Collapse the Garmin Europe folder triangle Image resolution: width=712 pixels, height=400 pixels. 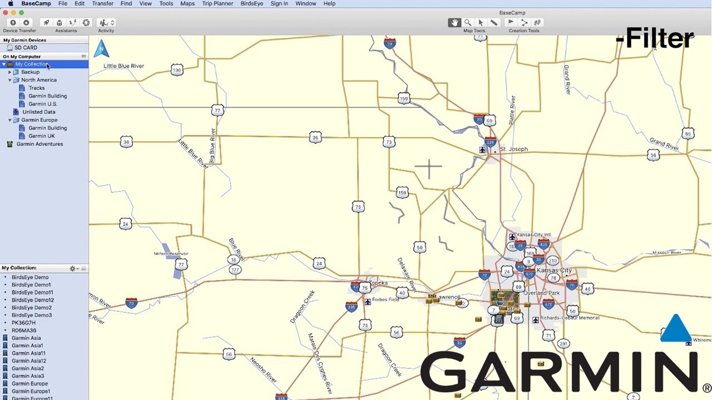pos(9,120)
